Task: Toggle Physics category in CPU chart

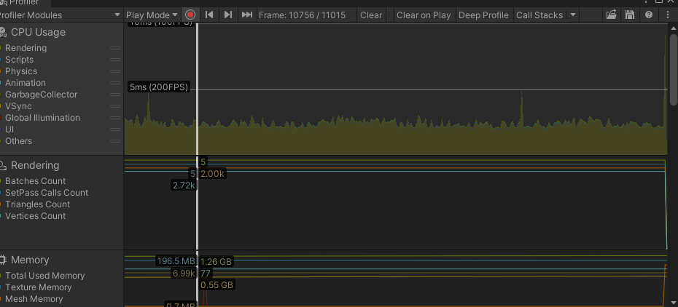Action: pos(20,71)
